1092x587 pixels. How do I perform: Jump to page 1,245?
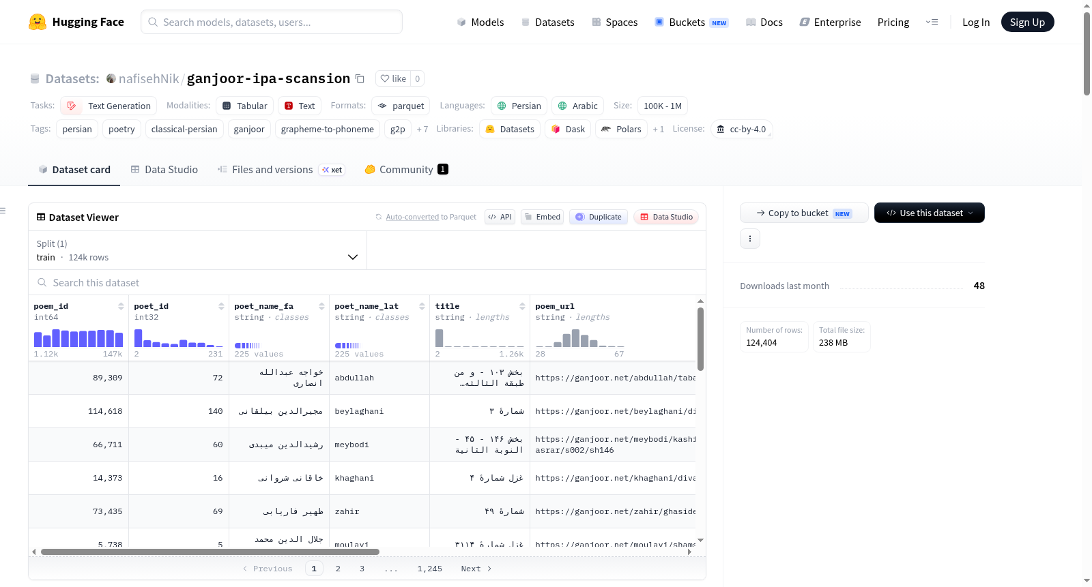[x=430, y=569]
